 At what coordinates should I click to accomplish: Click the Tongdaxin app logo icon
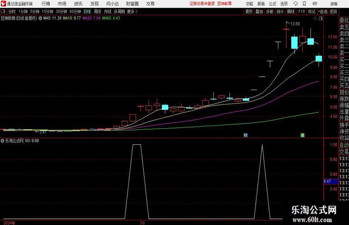click(x=3, y=4)
